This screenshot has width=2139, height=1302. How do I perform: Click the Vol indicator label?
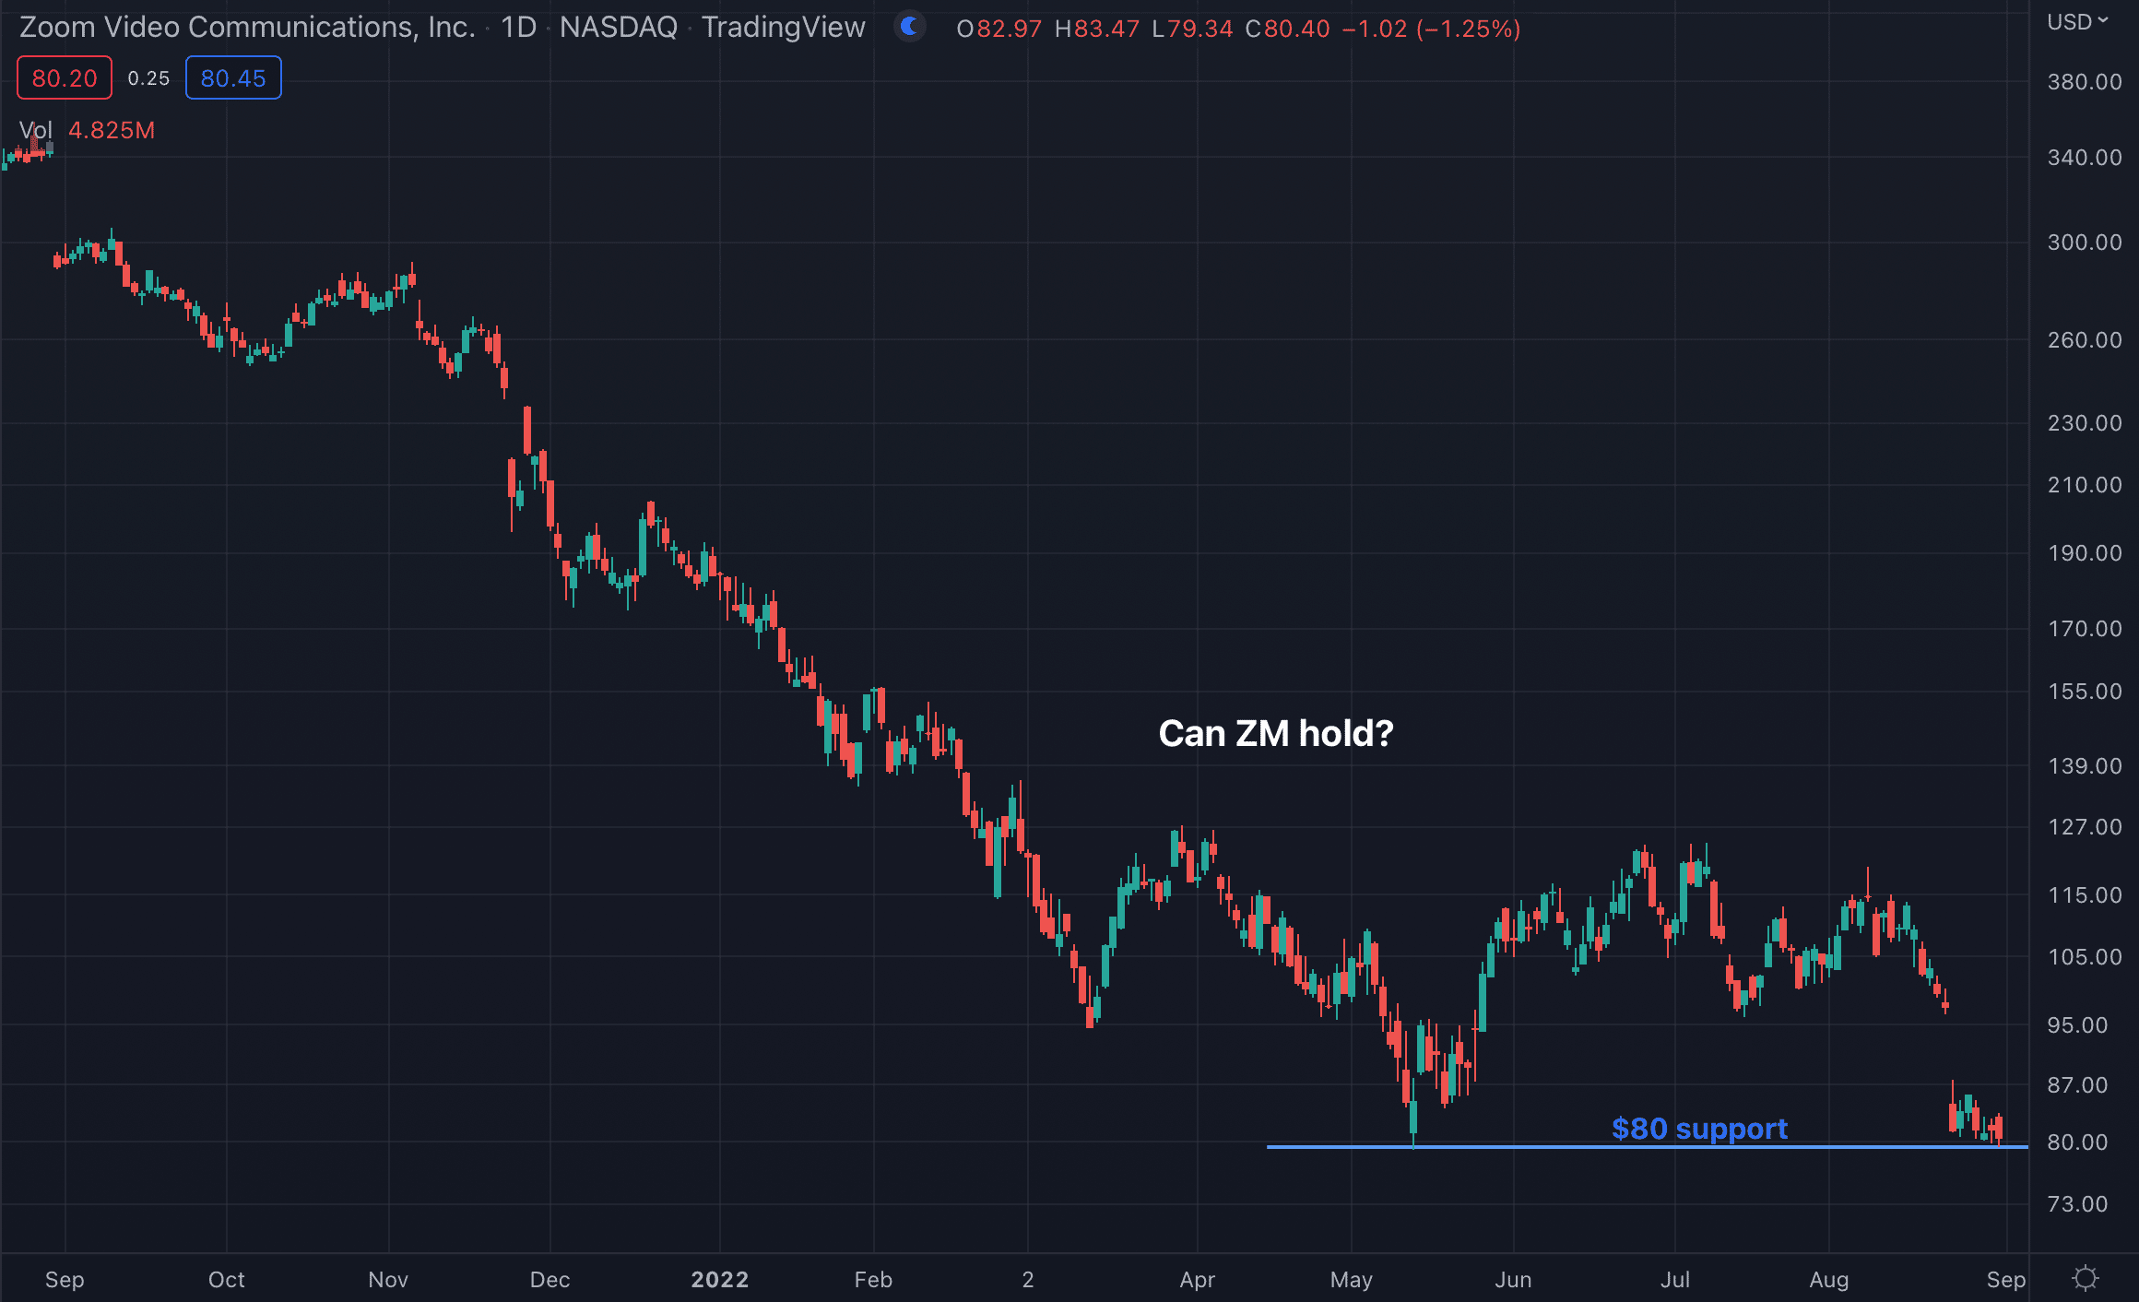click(x=35, y=130)
